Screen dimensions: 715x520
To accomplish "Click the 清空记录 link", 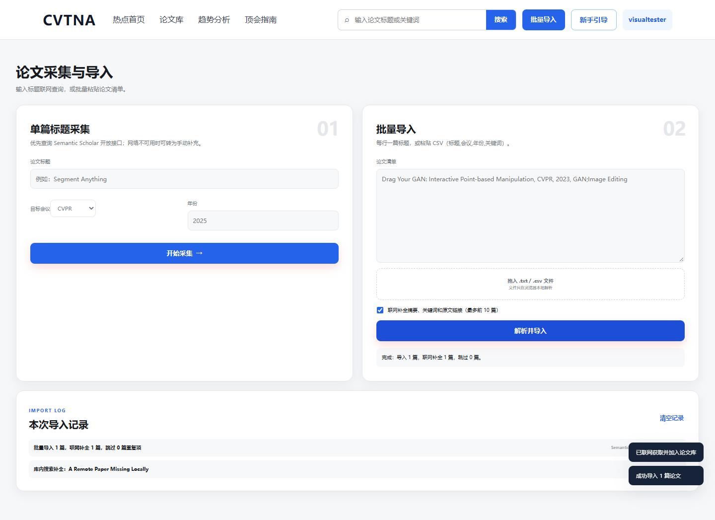I will (x=672, y=418).
